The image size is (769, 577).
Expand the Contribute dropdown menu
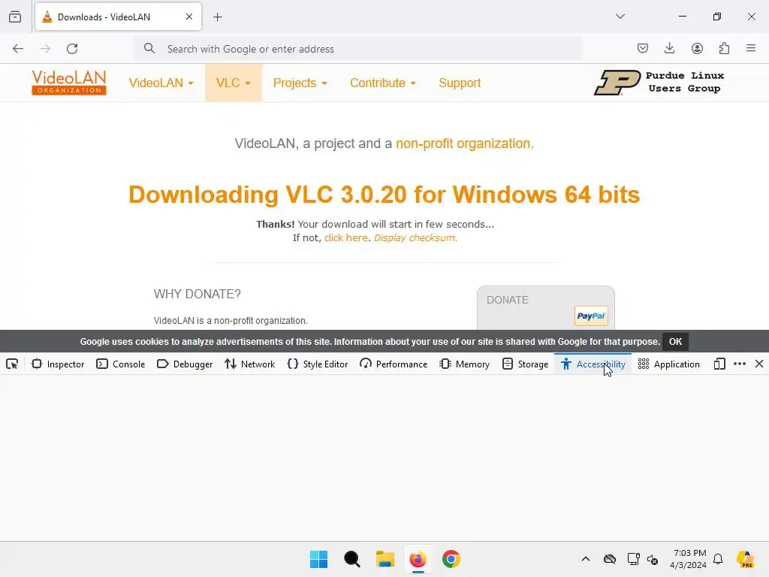pos(383,83)
